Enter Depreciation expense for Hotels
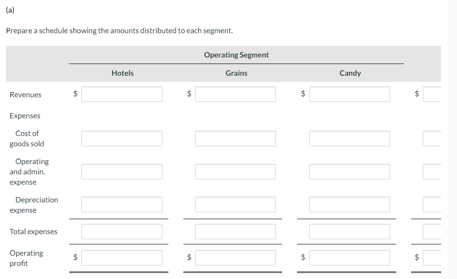The image size is (457, 279). [x=122, y=204]
